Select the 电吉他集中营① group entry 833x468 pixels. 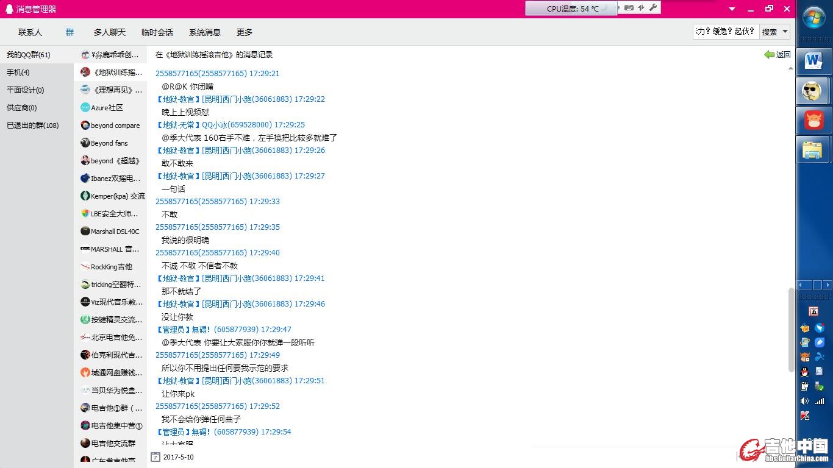(110, 426)
